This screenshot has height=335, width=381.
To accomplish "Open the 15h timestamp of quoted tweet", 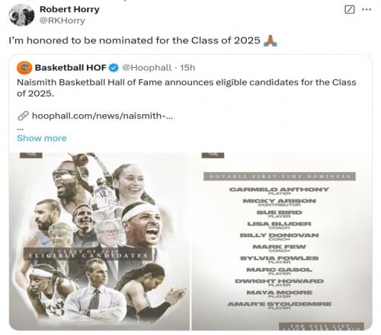I will click(x=187, y=68).
